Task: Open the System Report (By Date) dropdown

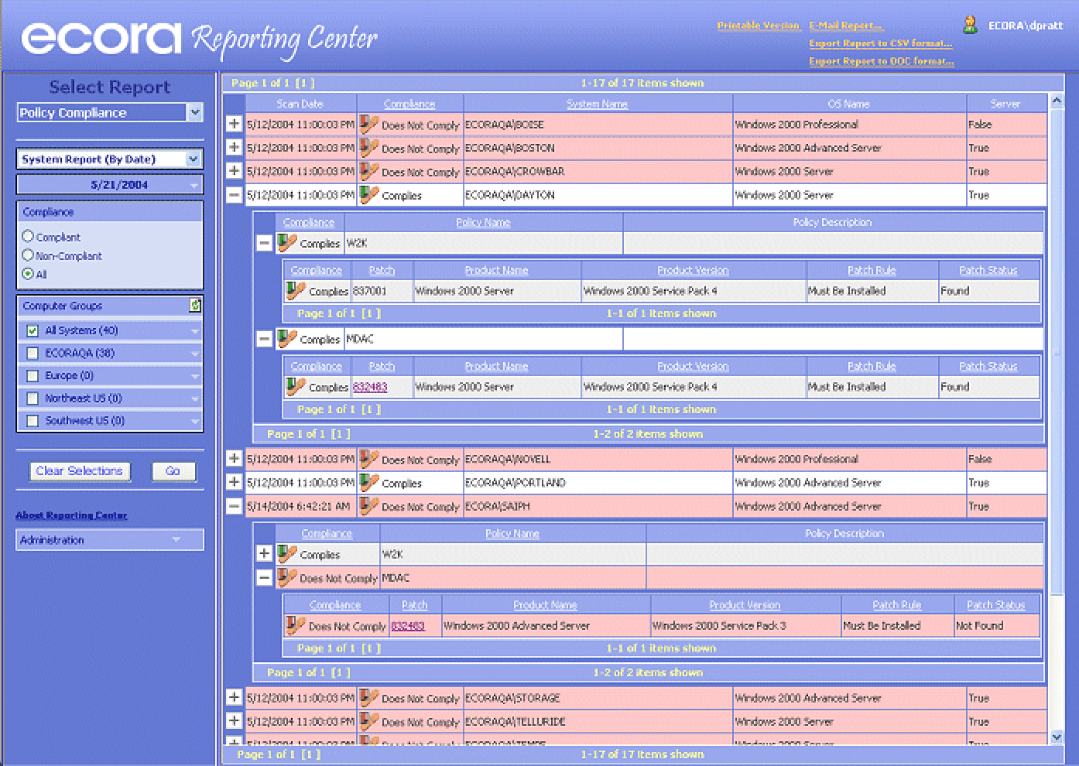Action: coord(194,159)
